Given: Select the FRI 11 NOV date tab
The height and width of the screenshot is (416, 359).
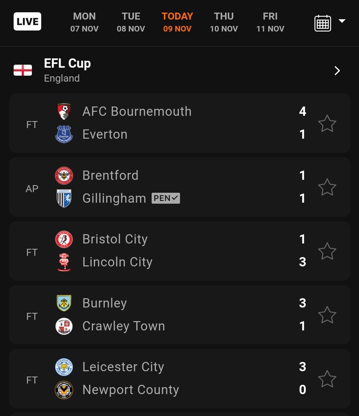Looking at the screenshot, I should [x=270, y=22].
